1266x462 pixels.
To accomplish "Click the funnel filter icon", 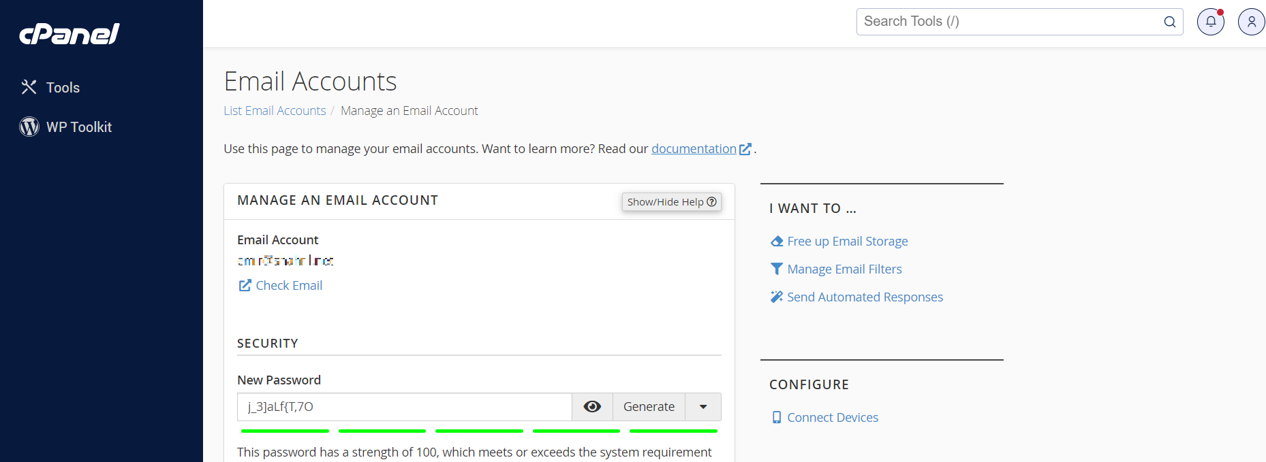I will [x=777, y=269].
